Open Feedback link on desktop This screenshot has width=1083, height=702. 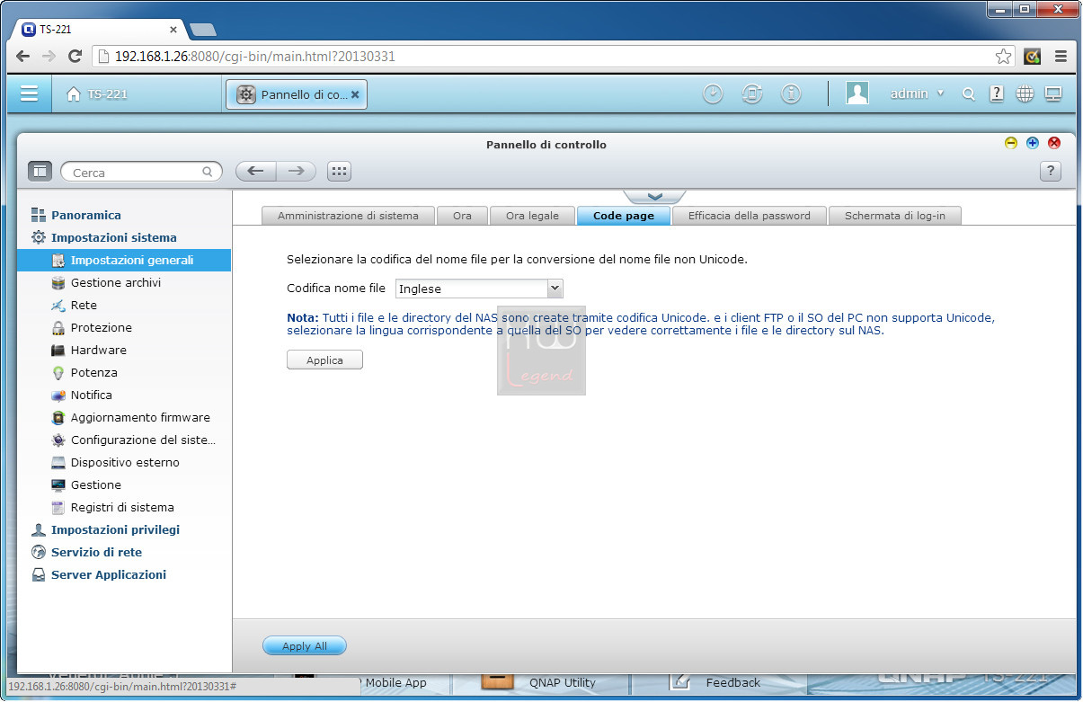732,682
